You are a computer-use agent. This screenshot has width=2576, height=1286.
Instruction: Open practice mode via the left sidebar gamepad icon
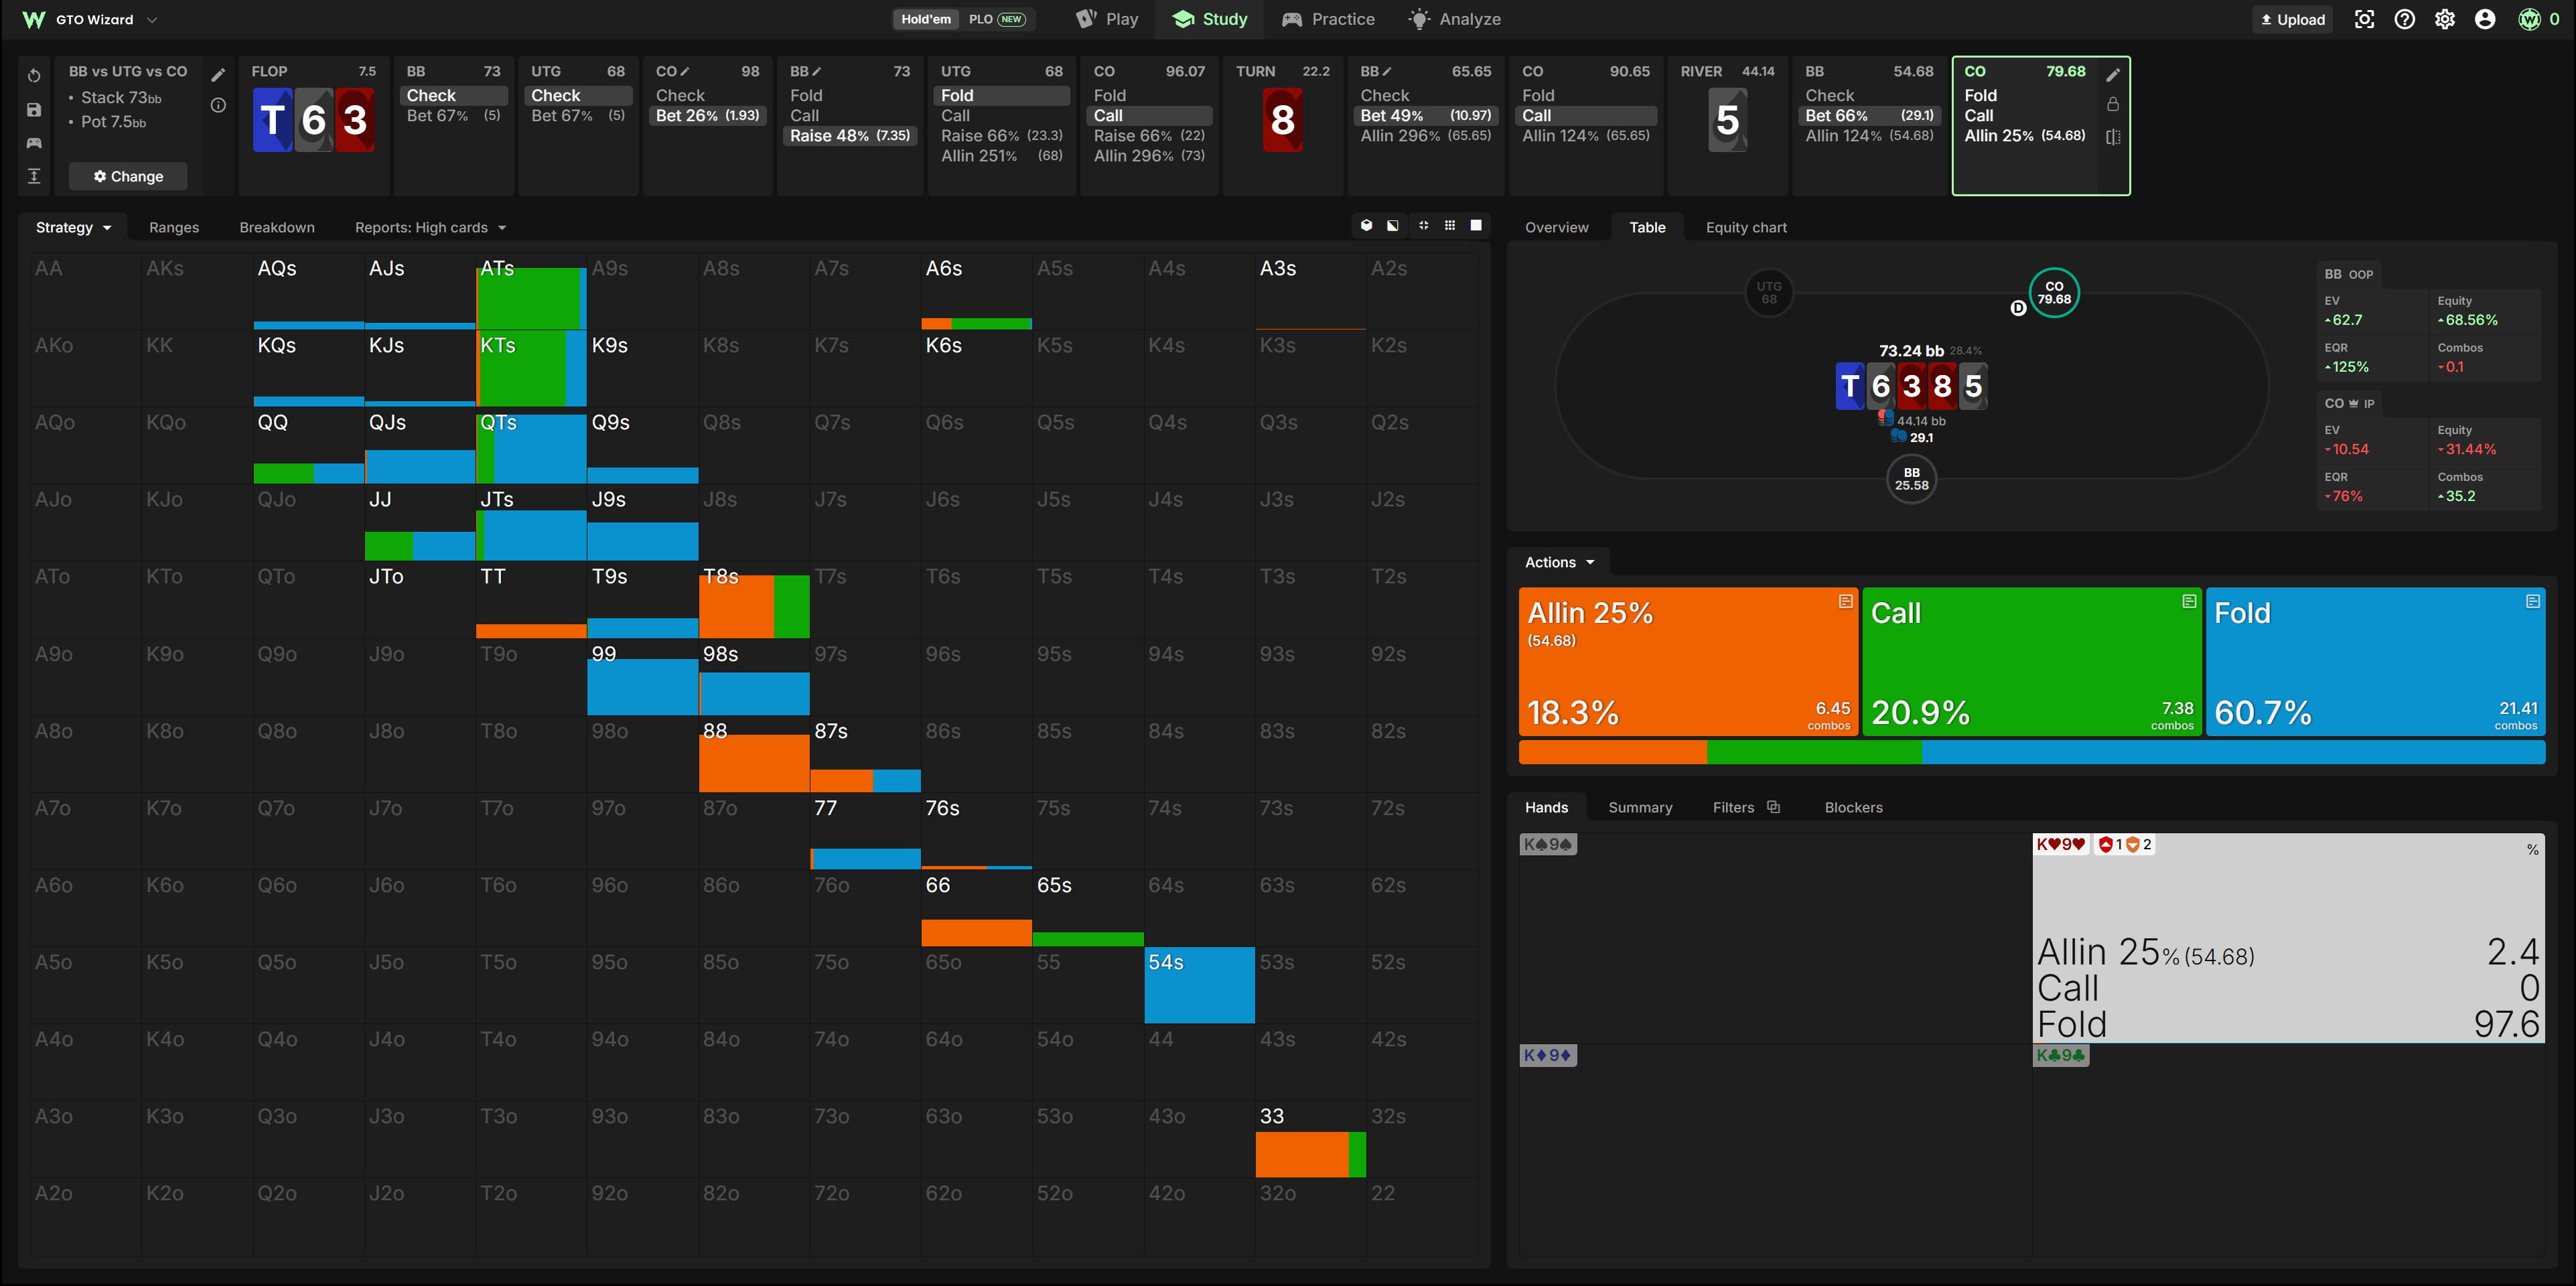coord(34,143)
